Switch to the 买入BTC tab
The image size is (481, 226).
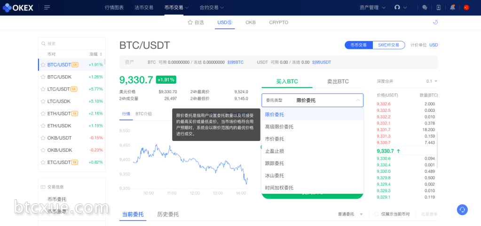[287, 82]
